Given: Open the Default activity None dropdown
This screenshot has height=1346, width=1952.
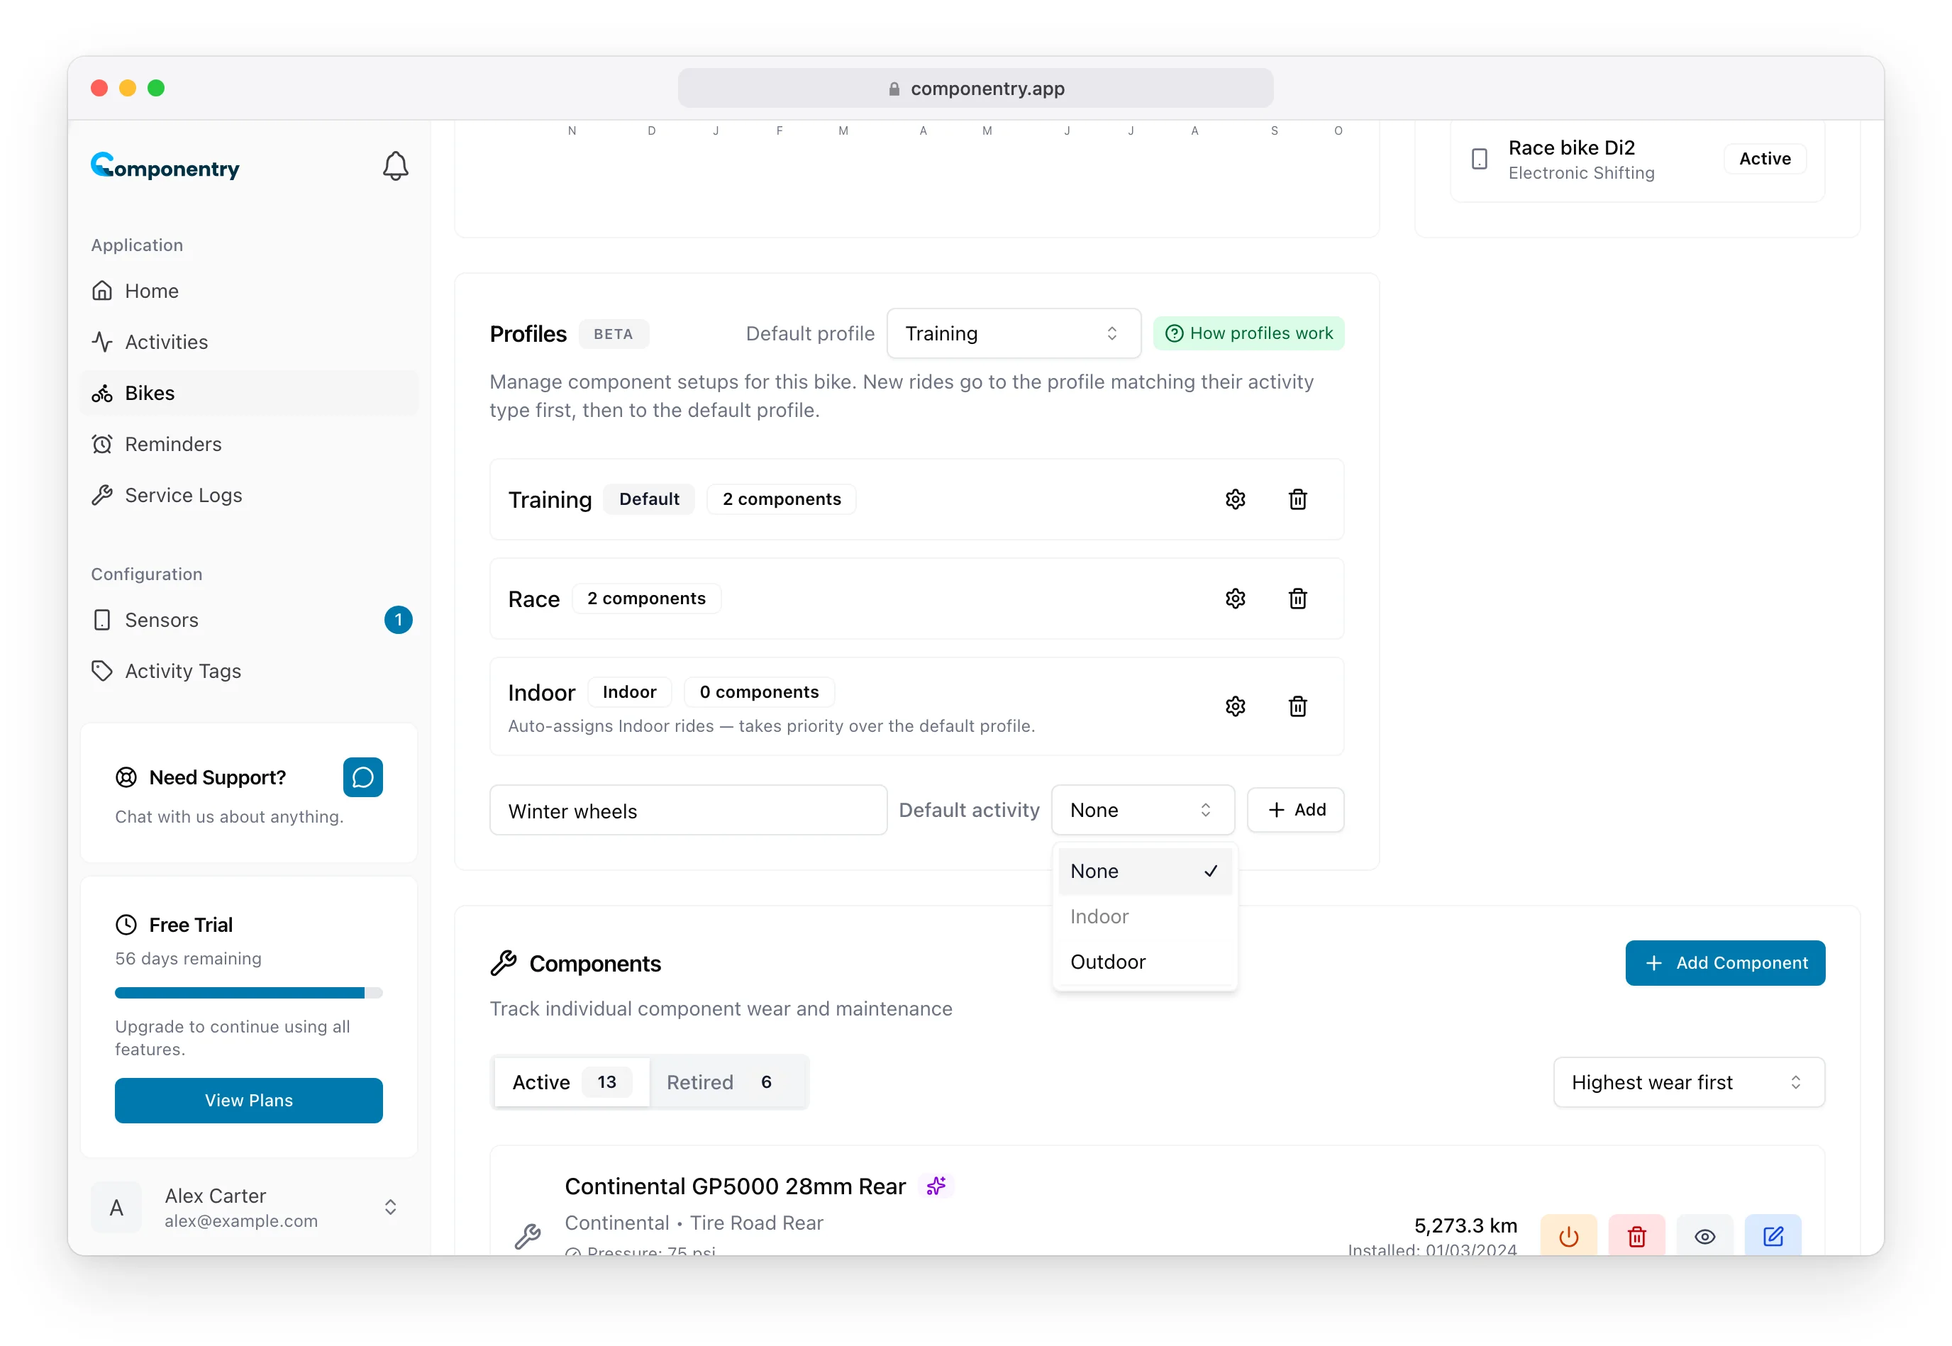Looking at the screenshot, I should (1142, 810).
